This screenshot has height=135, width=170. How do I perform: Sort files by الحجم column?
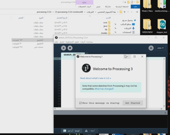21,18
